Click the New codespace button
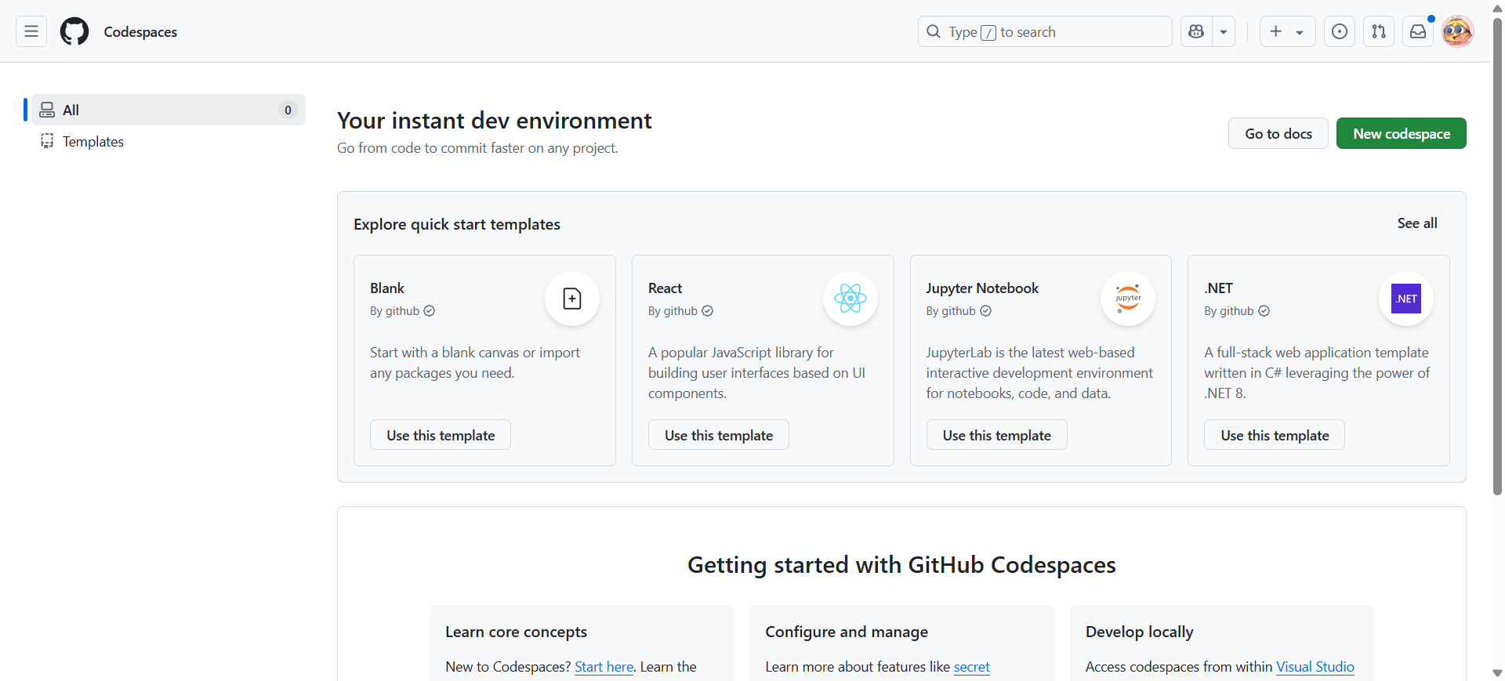The height and width of the screenshot is (681, 1505). click(1402, 133)
